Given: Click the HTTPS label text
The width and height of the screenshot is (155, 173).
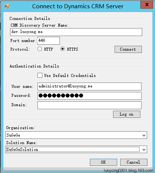Looking at the screenshot, I should click(x=72, y=49).
